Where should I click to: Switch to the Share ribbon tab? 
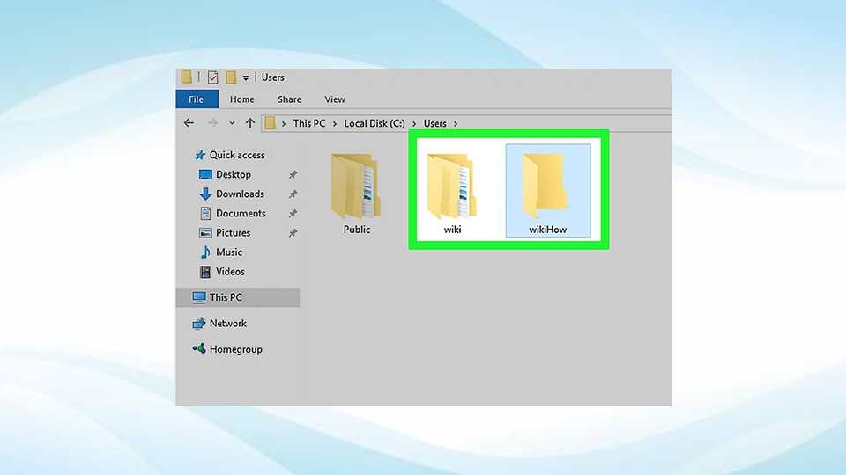(x=289, y=99)
